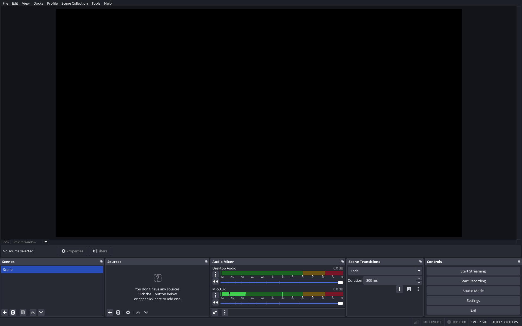
Task: Remove selected scene with trash icon
Action: point(13,312)
